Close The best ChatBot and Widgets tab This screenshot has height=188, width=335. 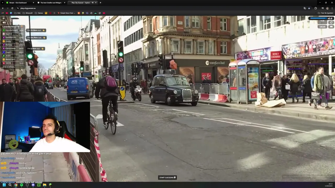(65, 3)
